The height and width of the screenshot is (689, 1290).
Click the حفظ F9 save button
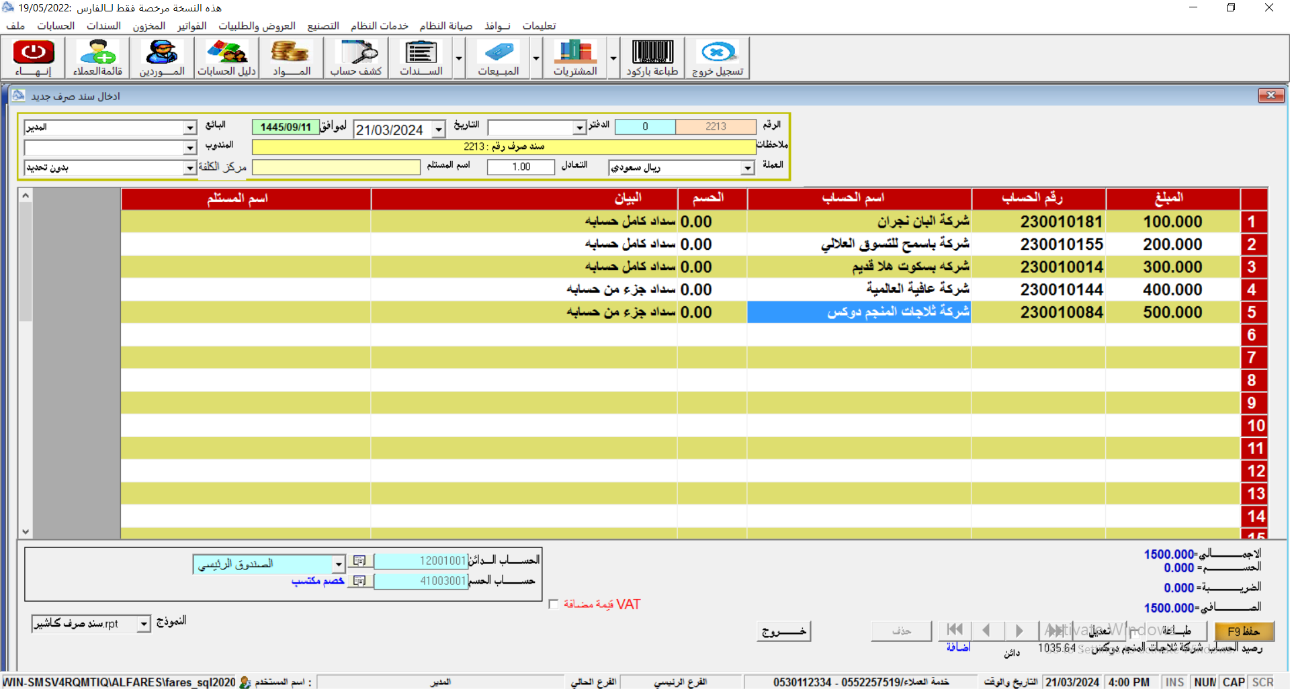pos(1244,631)
